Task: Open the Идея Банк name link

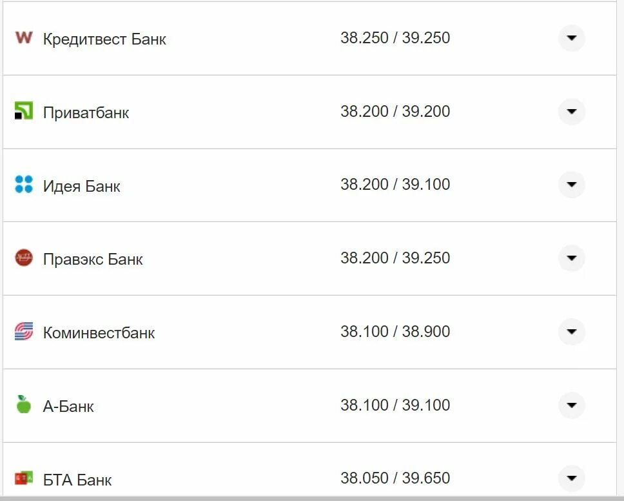Action: pyautogui.click(x=82, y=187)
